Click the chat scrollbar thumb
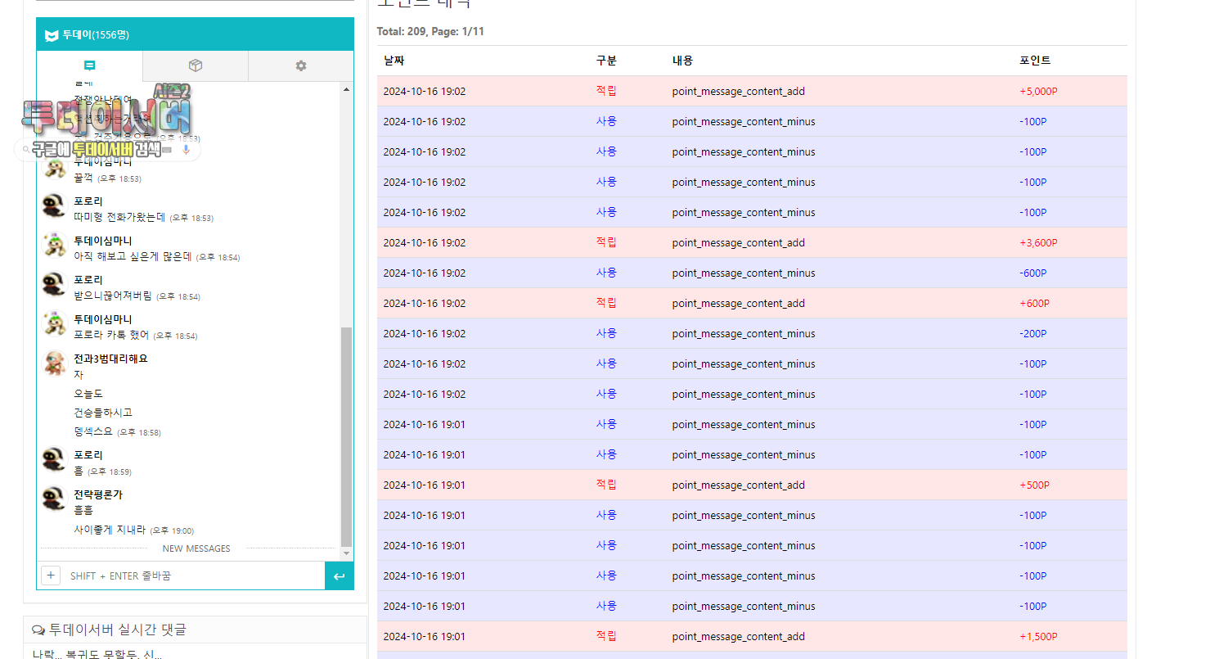Screen dimensions: 1219x659 (346, 436)
